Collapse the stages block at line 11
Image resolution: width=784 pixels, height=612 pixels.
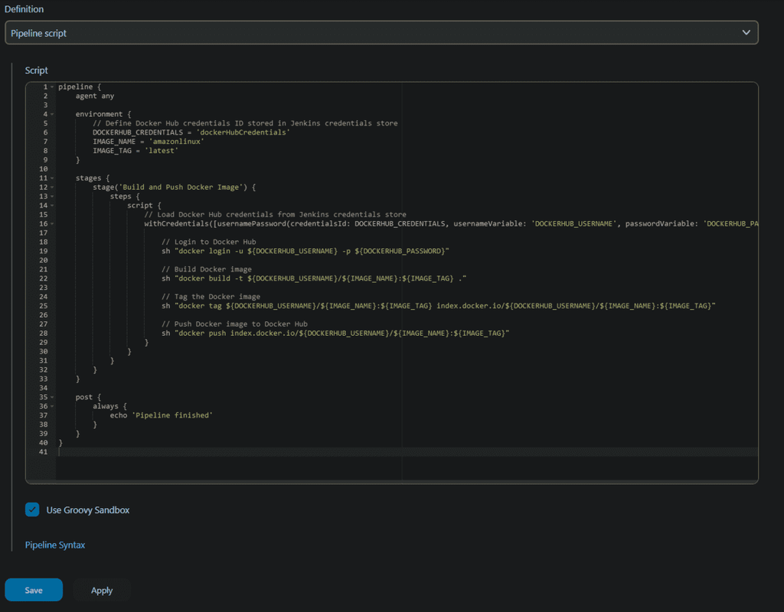[52, 178]
